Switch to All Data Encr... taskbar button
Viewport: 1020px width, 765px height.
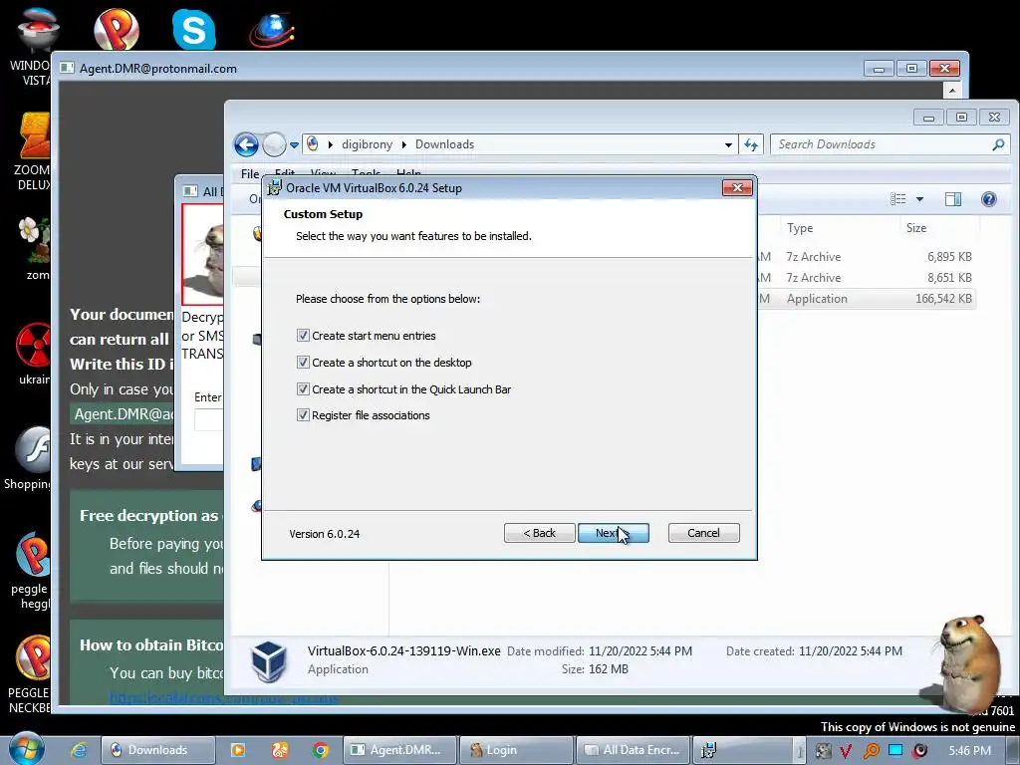pyautogui.click(x=633, y=750)
